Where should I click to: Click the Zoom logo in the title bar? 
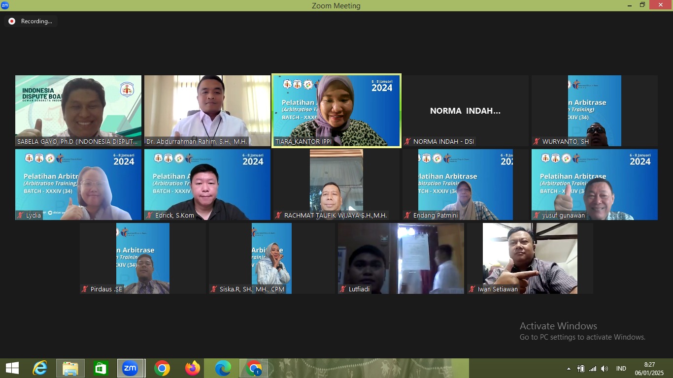[x=5, y=5]
